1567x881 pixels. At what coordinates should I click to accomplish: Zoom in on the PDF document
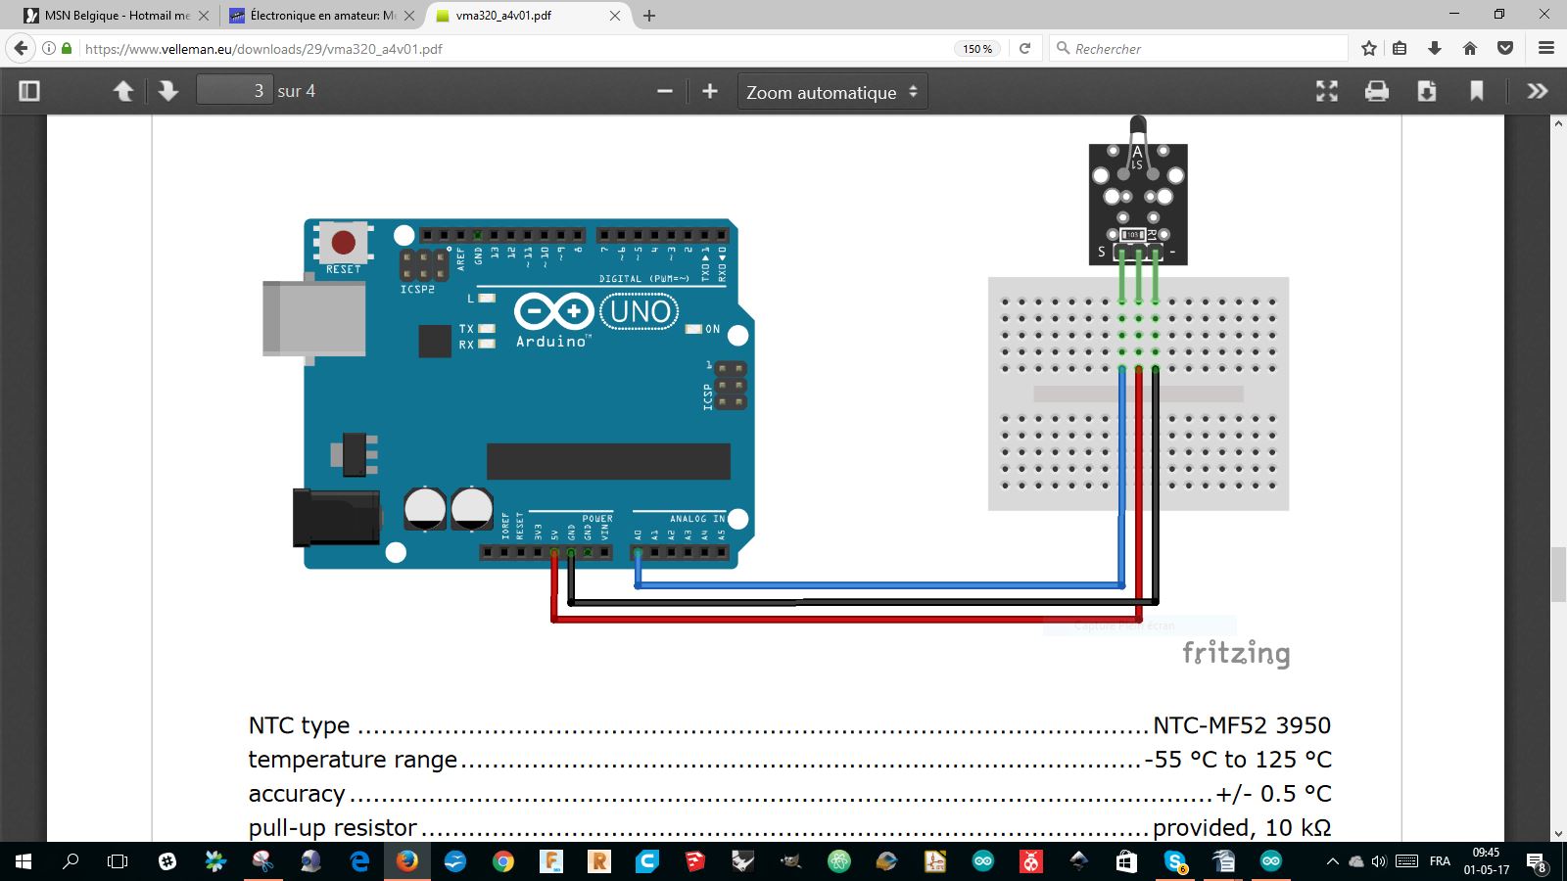point(710,91)
